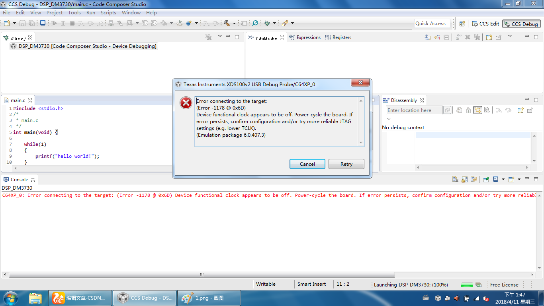Select the main.c editor tab
Image resolution: width=544 pixels, height=306 pixels.
18,100
